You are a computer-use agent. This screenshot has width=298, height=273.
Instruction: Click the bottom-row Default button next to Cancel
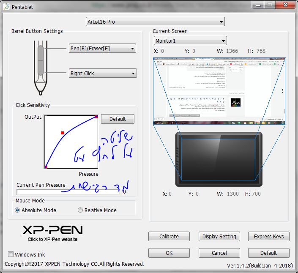point(269,253)
